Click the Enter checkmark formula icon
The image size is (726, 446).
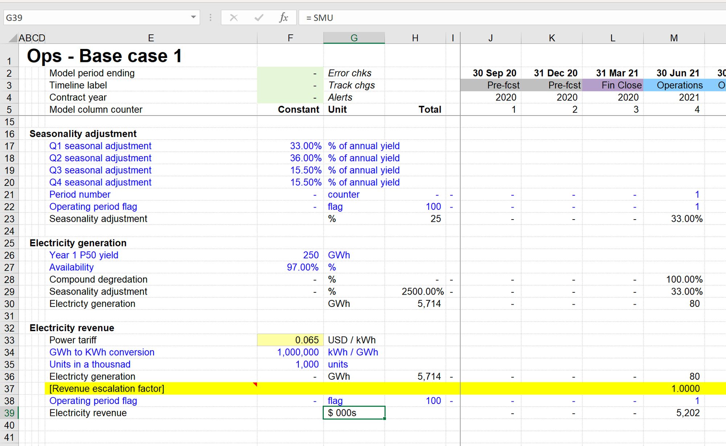pos(259,17)
